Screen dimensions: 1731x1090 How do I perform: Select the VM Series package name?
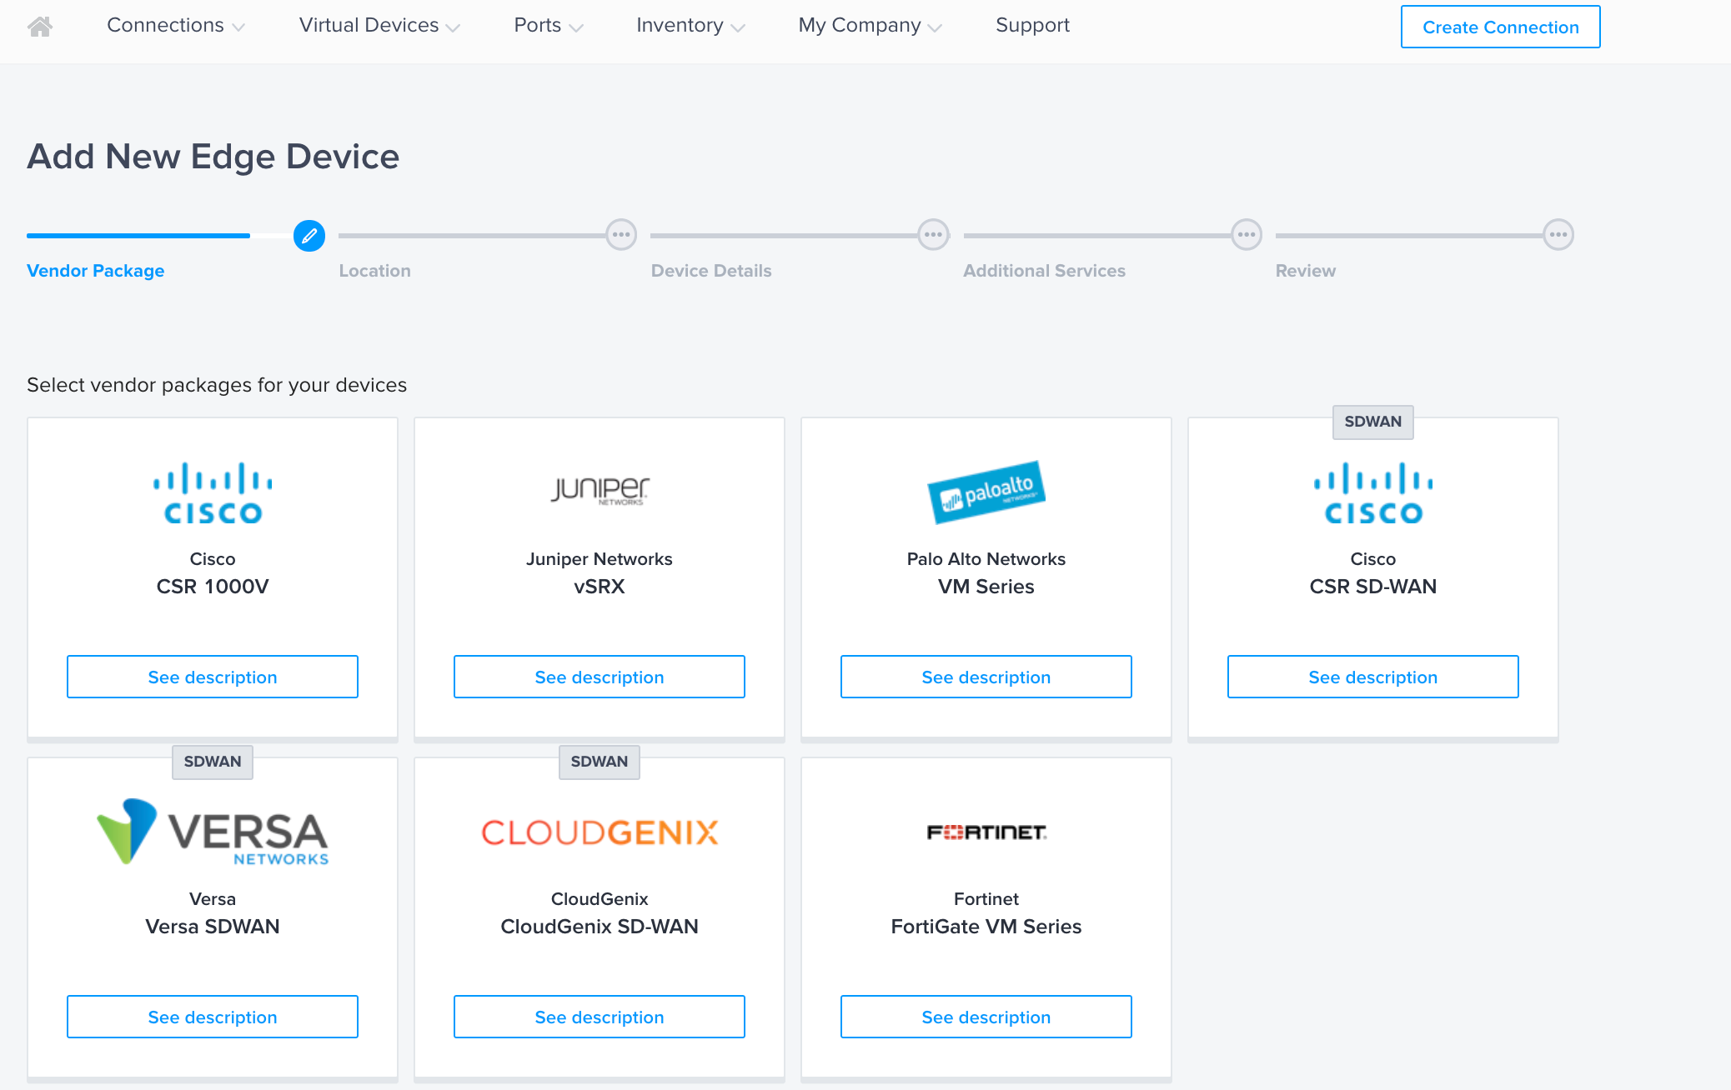coord(986,587)
